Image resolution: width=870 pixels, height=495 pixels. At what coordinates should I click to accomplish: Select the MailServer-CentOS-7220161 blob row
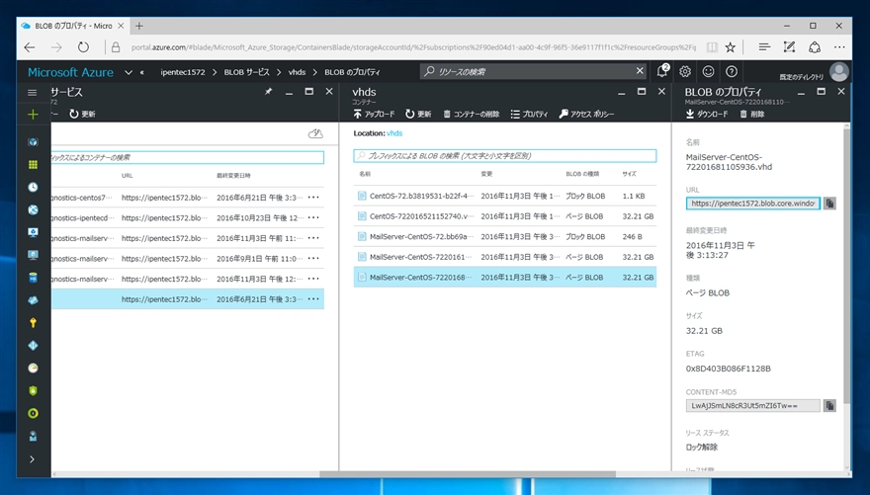pos(505,257)
